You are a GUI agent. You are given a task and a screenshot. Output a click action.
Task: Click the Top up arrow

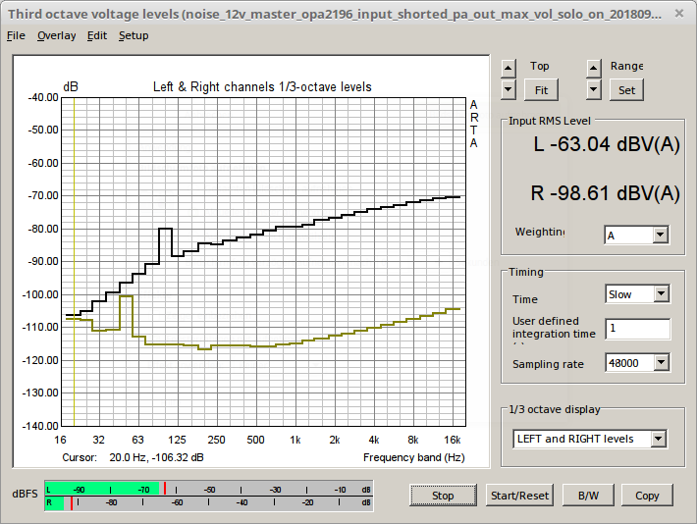pos(508,68)
